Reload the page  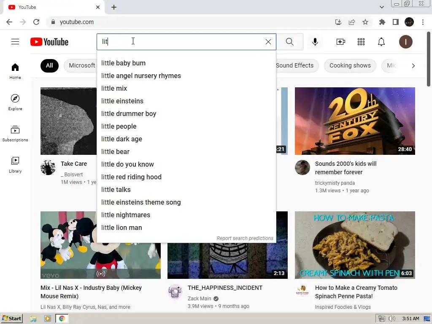point(36,22)
